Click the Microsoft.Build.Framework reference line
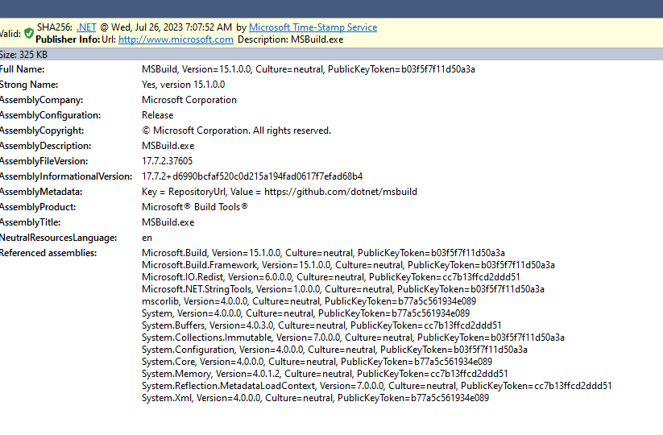 tap(348, 265)
